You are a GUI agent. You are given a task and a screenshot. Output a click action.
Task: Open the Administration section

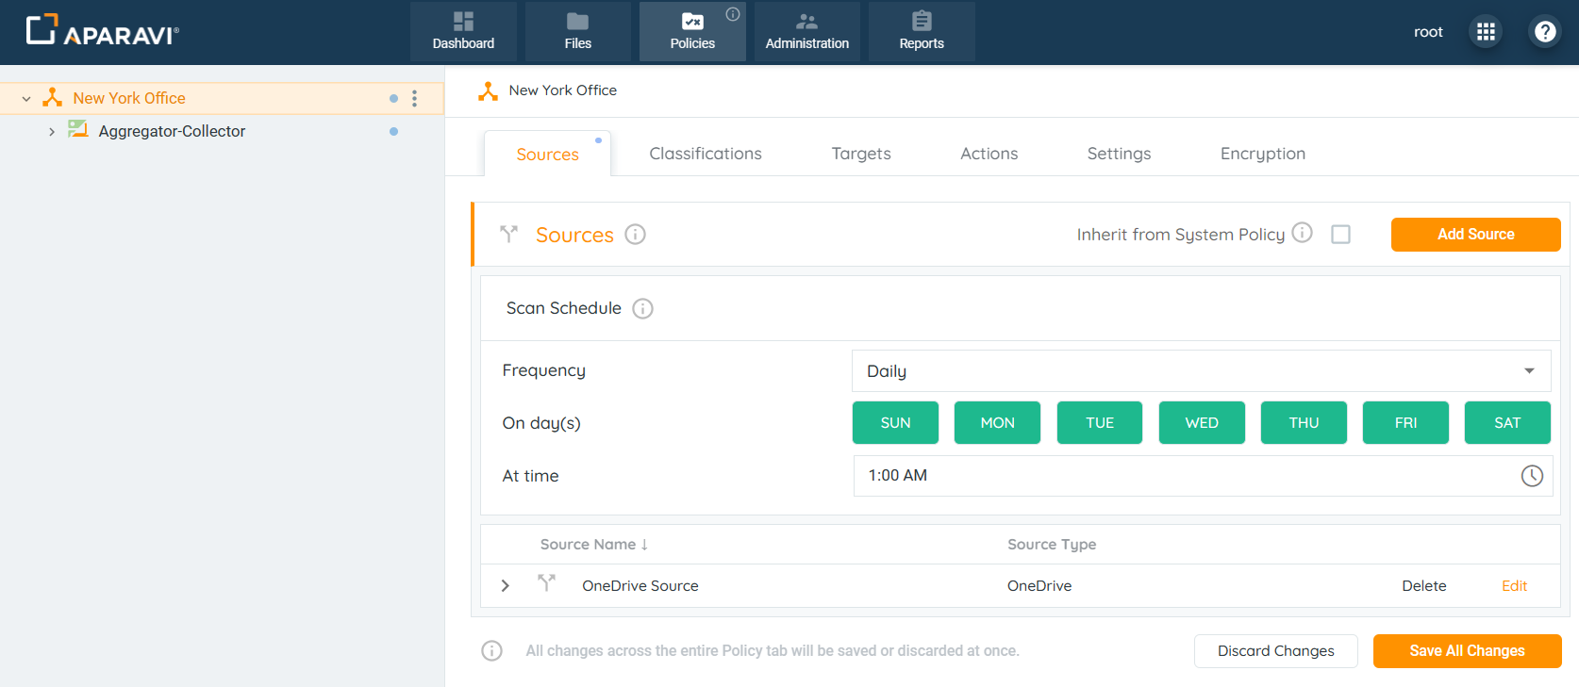pyautogui.click(x=806, y=31)
